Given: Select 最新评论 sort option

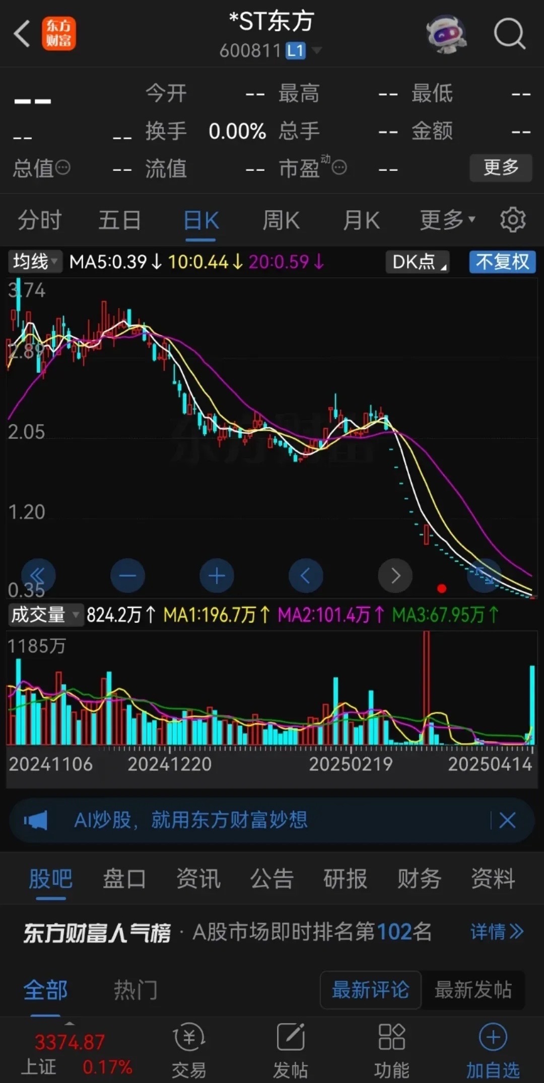Looking at the screenshot, I should (370, 990).
